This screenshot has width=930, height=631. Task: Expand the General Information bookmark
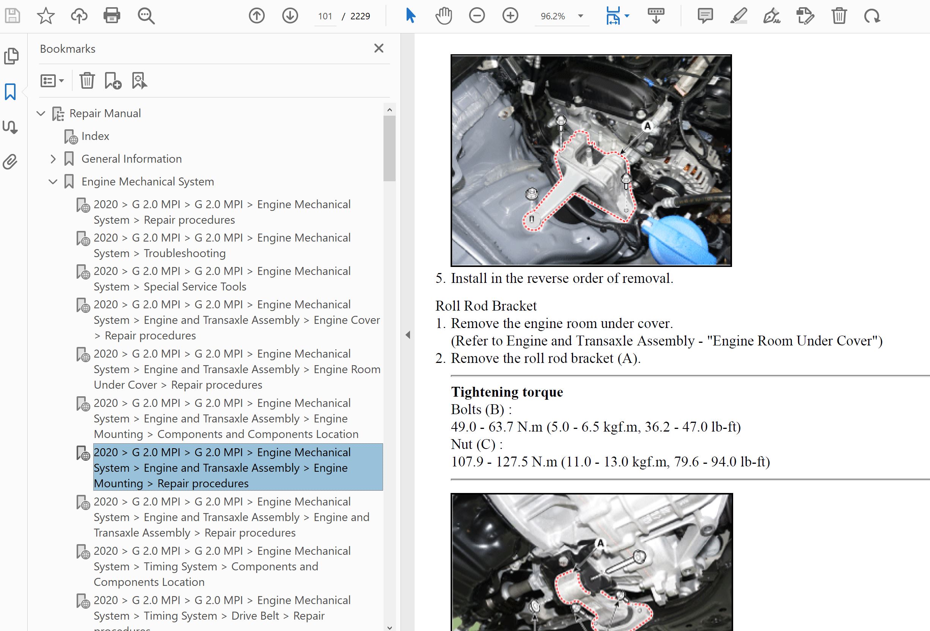click(53, 159)
